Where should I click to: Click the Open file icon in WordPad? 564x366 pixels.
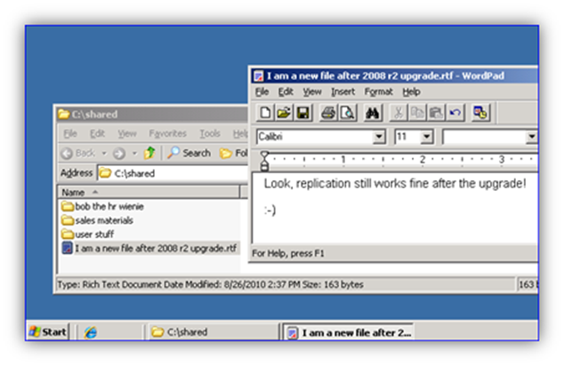tap(284, 113)
